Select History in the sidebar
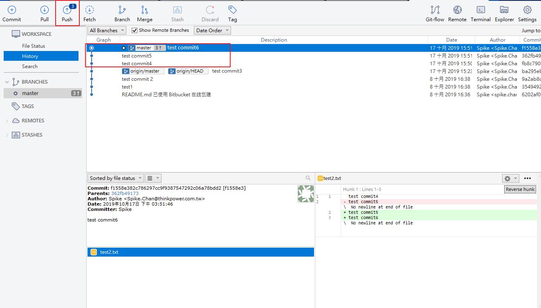541x308 pixels. click(41, 56)
